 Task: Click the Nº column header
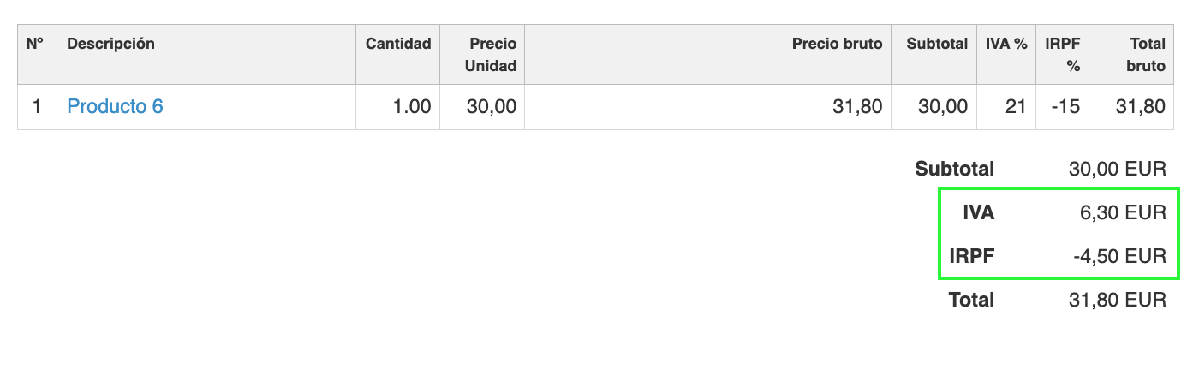tap(34, 44)
